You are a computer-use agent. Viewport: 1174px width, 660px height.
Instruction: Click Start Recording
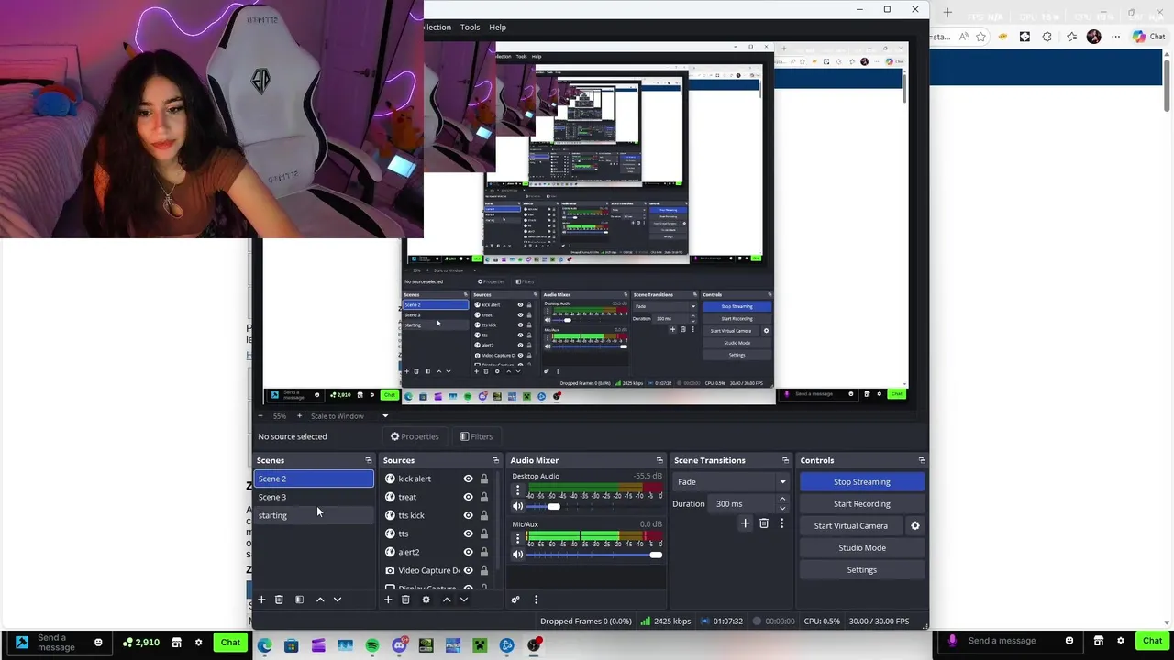[x=862, y=504]
